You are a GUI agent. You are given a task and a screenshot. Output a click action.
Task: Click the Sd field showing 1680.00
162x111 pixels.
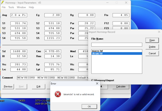(x=19, y=52)
